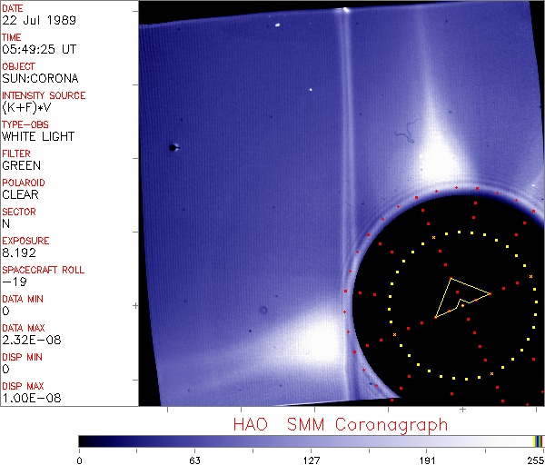Click the multicolored stripes at colorbar end
This screenshot has width=545, height=465.
tap(539, 441)
